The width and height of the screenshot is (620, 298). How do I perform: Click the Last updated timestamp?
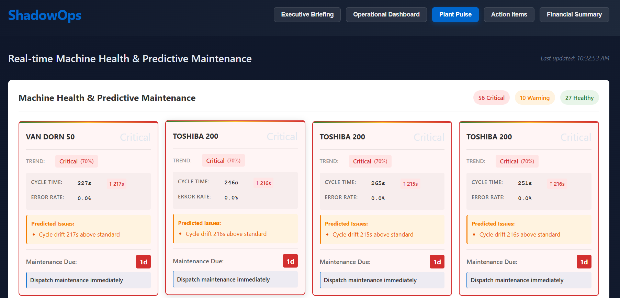[575, 58]
